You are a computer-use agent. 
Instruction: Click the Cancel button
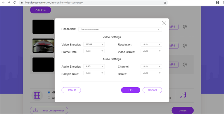(x=152, y=90)
